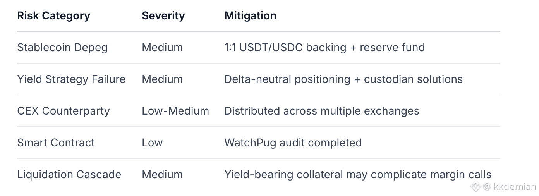Viewport: 539px width, 196px height.
Task: Click the Delta-neutral positioning mitigation text
Action: point(343,79)
